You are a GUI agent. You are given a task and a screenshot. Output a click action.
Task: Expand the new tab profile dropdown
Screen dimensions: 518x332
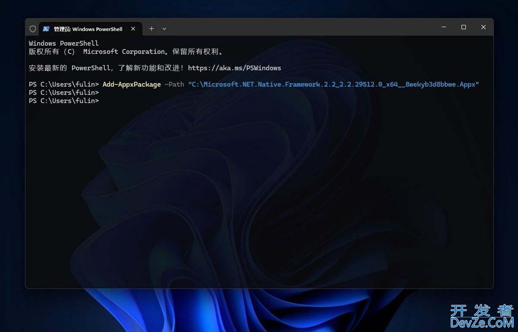point(164,29)
